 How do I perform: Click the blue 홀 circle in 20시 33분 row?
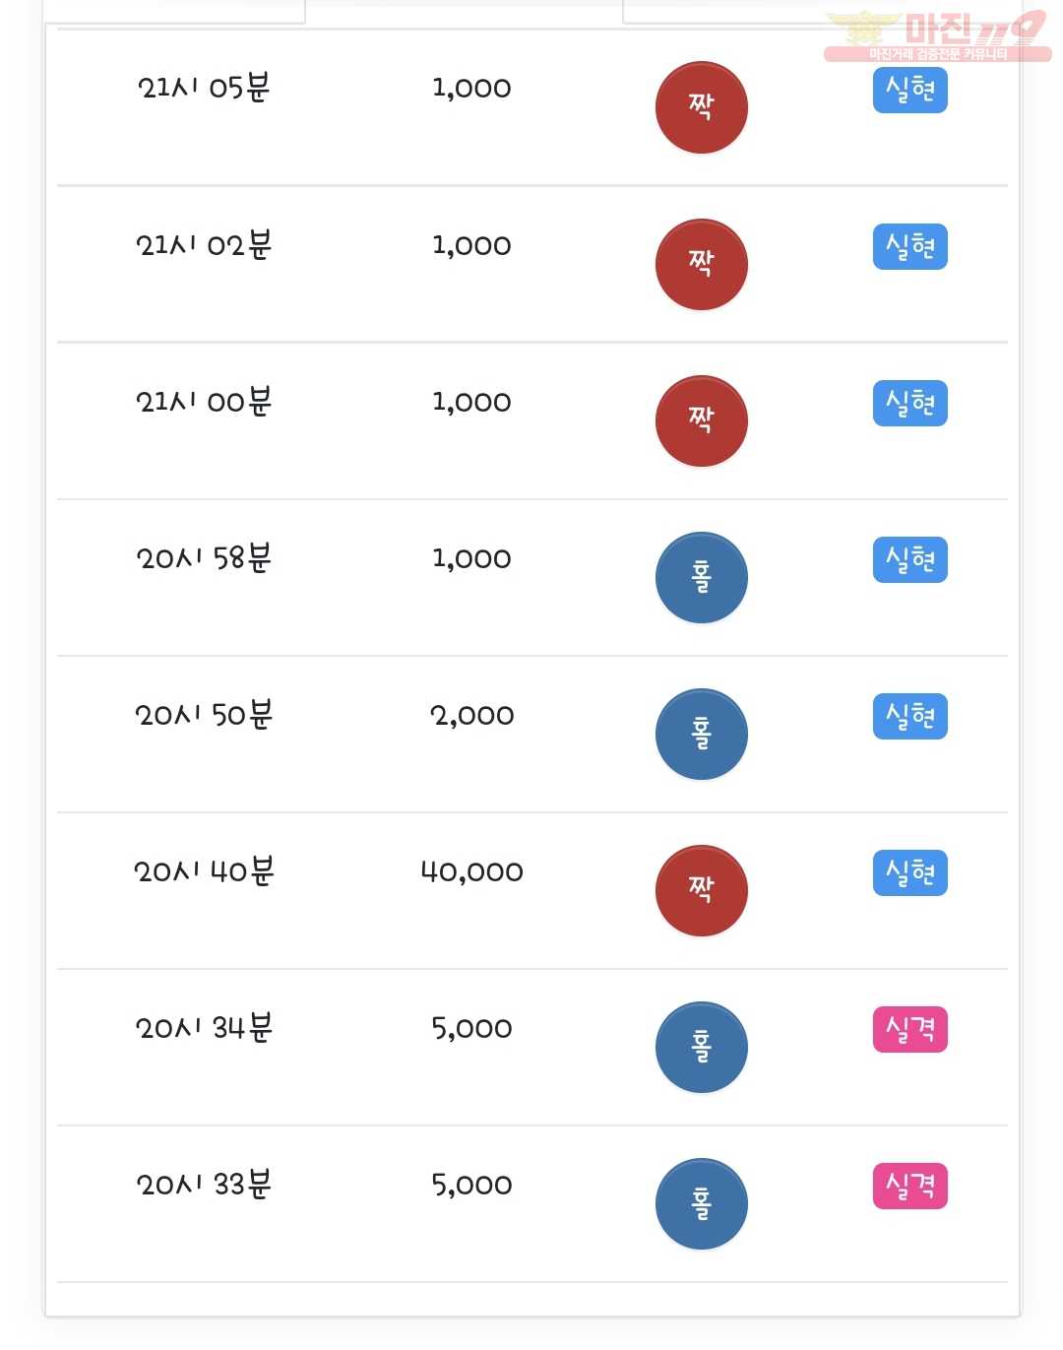click(701, 1203)
